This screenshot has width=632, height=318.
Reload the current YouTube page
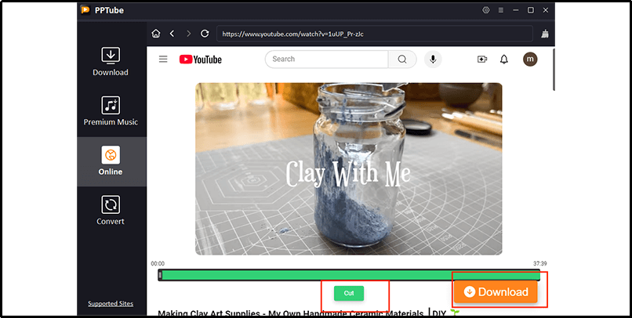pos(205,34)
